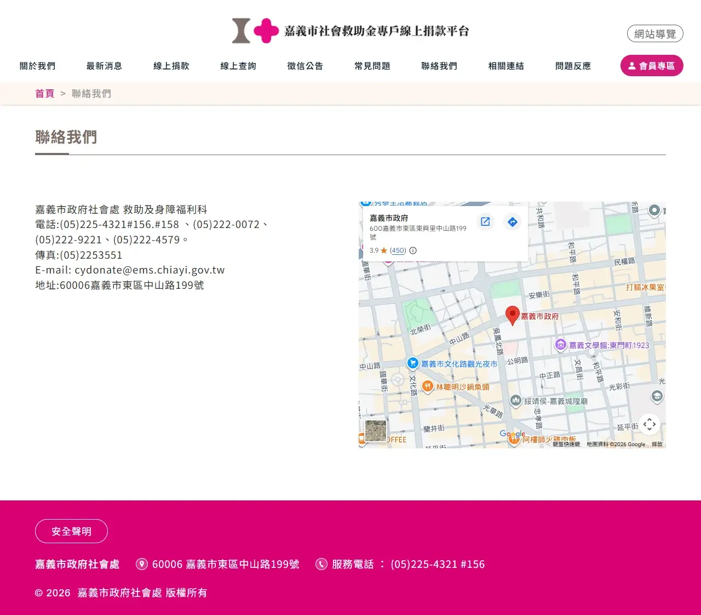Click the footer location pin icon

142,564
